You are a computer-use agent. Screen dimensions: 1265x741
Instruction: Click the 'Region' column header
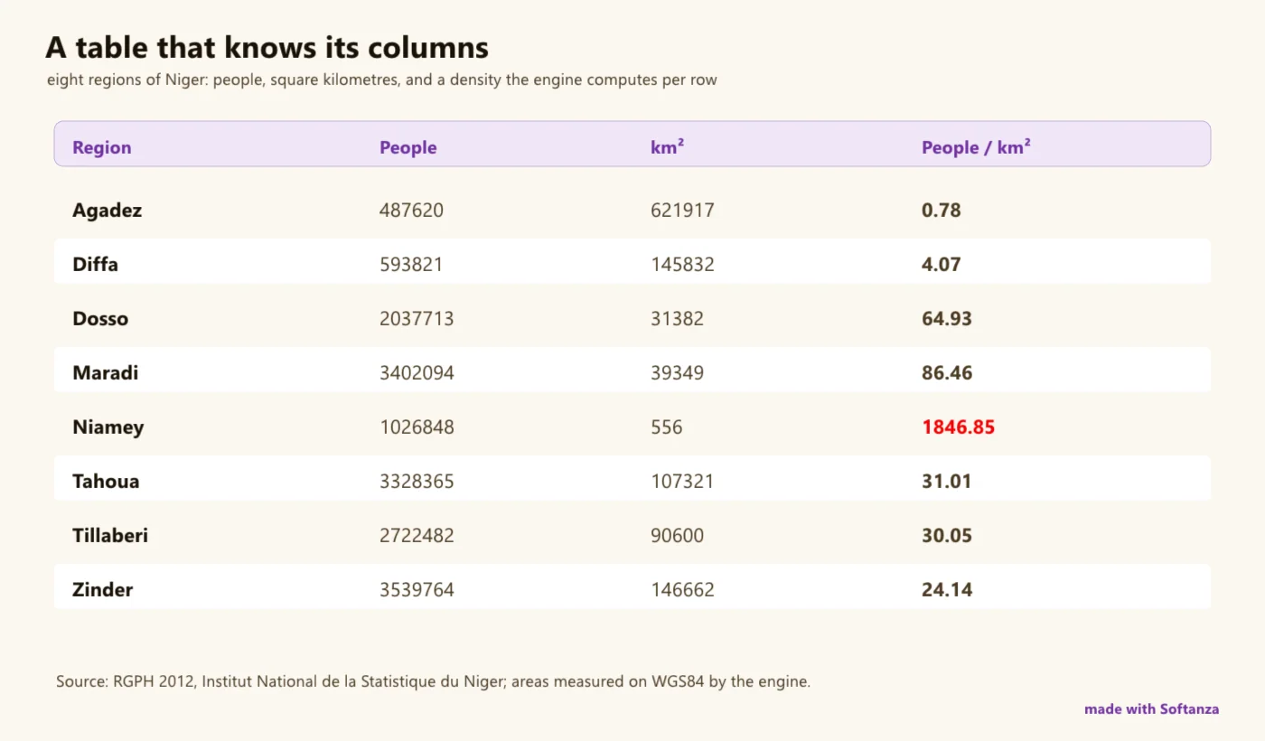102,148
